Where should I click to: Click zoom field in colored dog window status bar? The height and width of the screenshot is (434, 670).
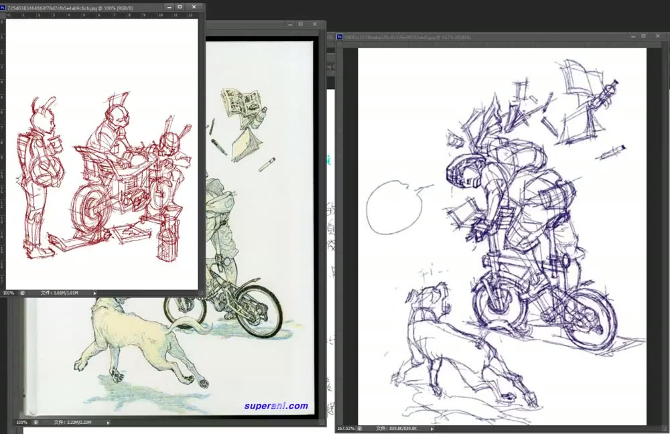22,423
